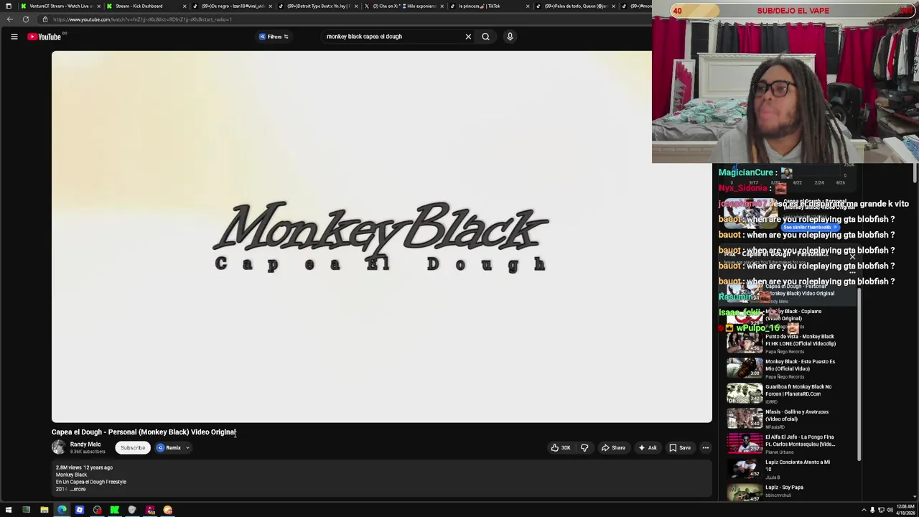Reload the current page
Image resolution: width=919 pixels, height=517 pixels.
(26, 19)
